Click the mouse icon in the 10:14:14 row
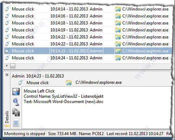The height and width of the screenshot is (140, 175). tap(7, 9)
